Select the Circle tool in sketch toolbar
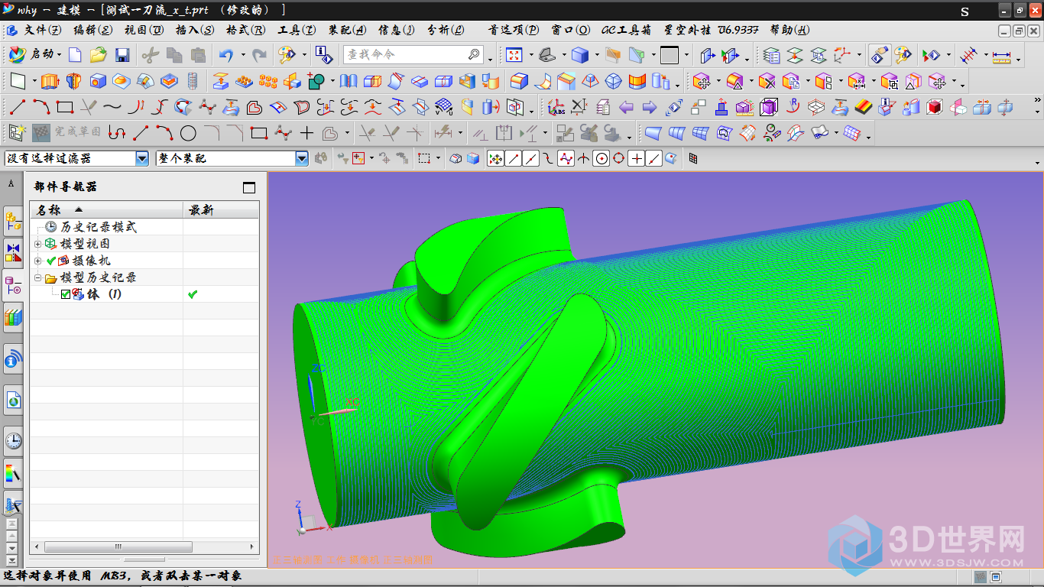 point(188,133)
